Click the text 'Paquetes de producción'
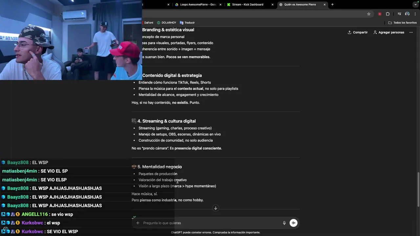 (158, 174)
